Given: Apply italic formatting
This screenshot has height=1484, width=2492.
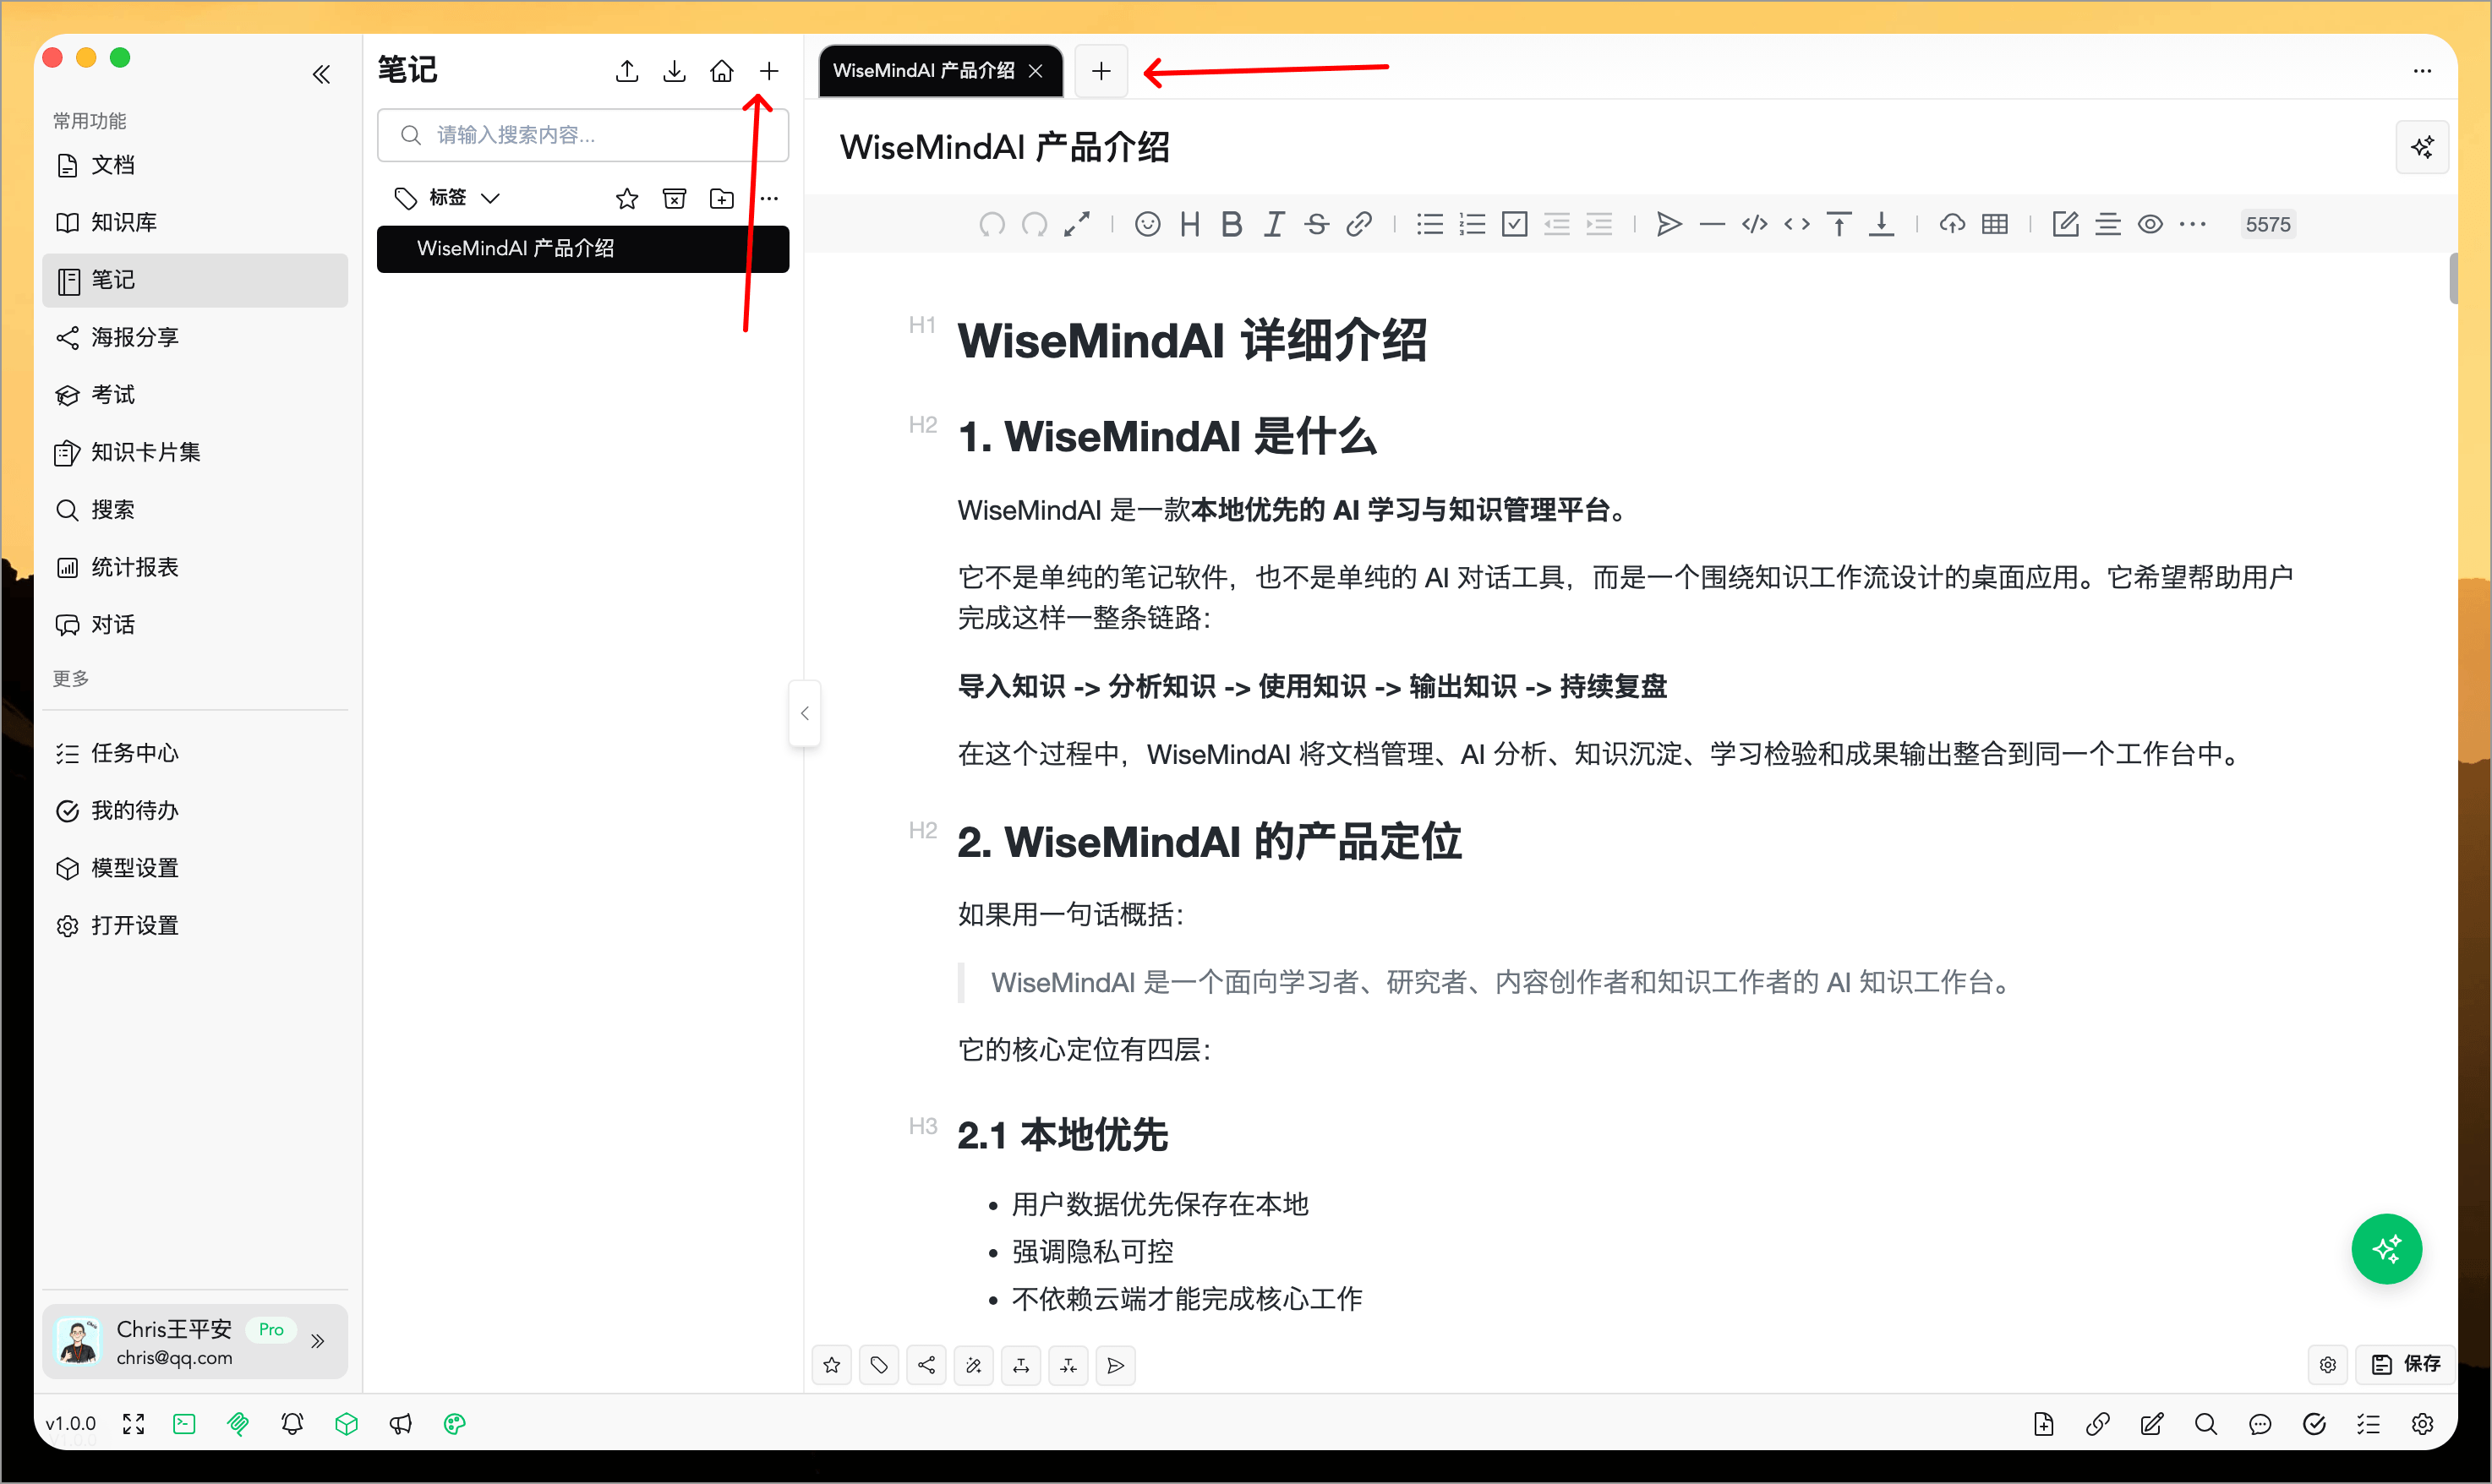Looking at the screenshot, I should (x=1273, y=224).
